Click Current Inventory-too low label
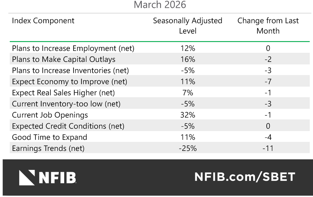Image resolution: width=313 pixels, height=197 pixels. pyautogui.click(x=66, y=104)
